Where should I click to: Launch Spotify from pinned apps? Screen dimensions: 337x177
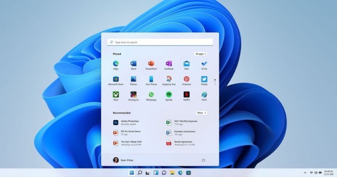(168, 96)
